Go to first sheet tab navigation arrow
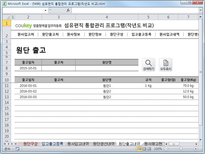This screenshot has height=154, width=205. point(5,144)
